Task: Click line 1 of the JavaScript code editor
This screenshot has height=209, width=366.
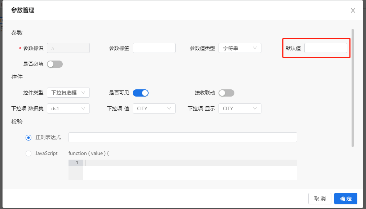Action: point(190,163)
